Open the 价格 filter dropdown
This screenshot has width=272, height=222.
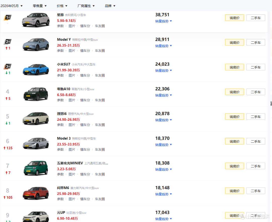(x=62, y=6)
